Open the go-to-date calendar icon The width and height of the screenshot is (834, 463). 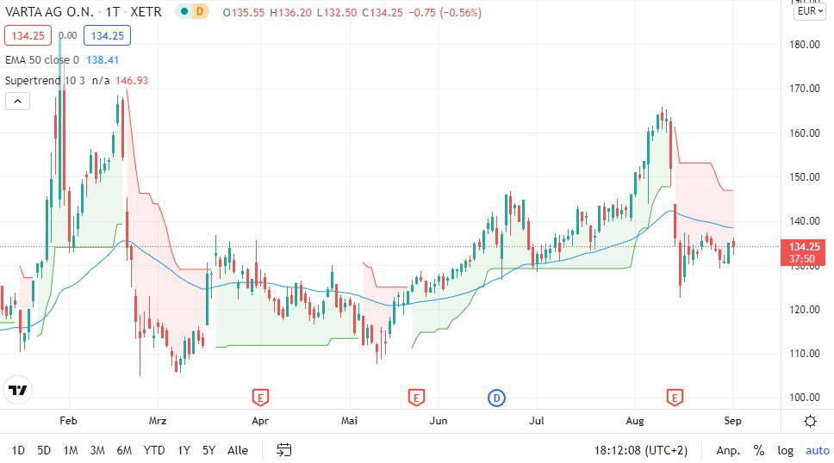pos(284,450)
